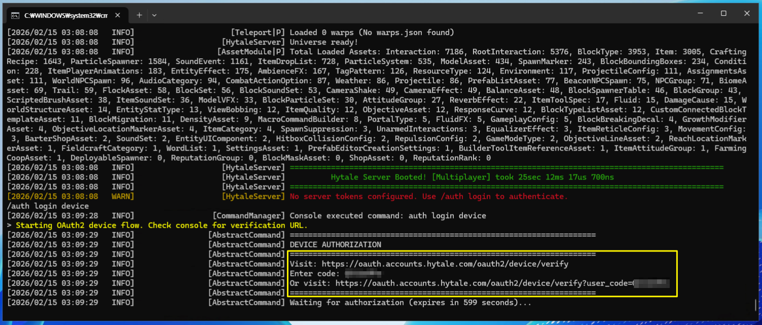762x325 pixels.
Task: Expand the new tab profile dropdown chevron
Action: pyautogui.click(x=155, y=15)
